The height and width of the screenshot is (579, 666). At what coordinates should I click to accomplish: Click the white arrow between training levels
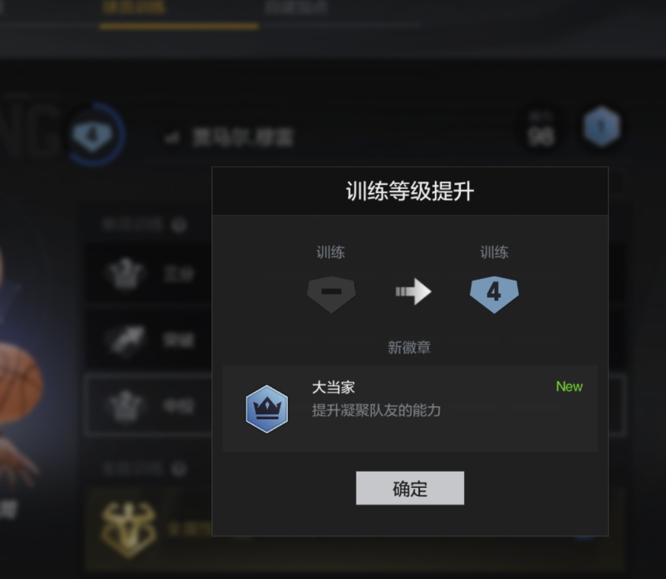pyautogui.click(x=413, y=291)
